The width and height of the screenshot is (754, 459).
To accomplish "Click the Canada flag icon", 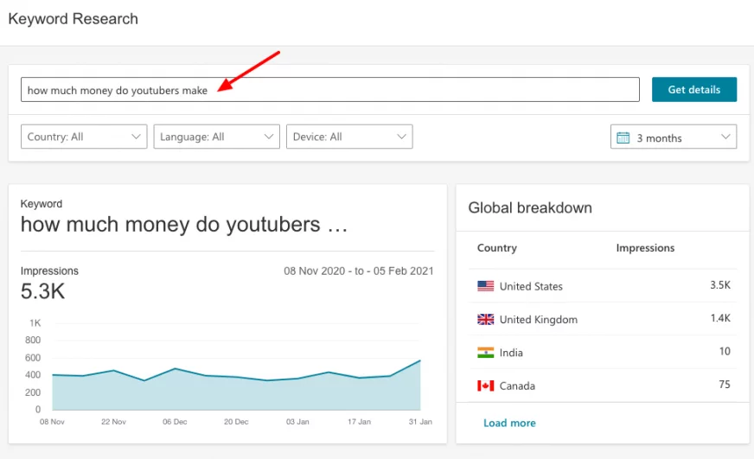I will pyautogui.click(x=485, y=386).
